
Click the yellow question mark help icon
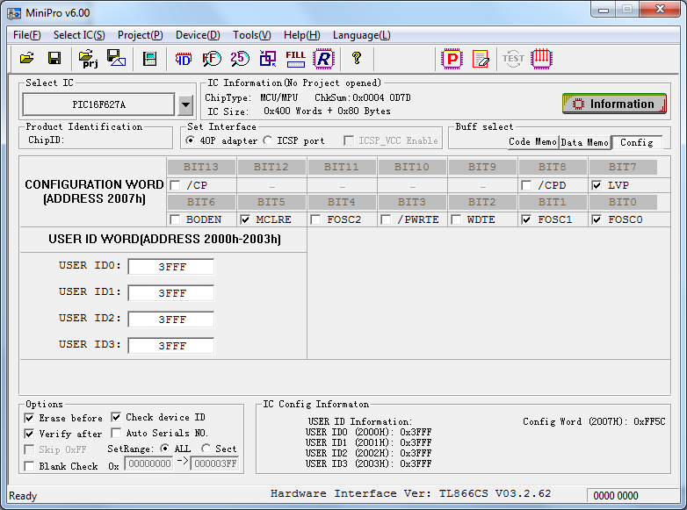click(x=356, y=59)
